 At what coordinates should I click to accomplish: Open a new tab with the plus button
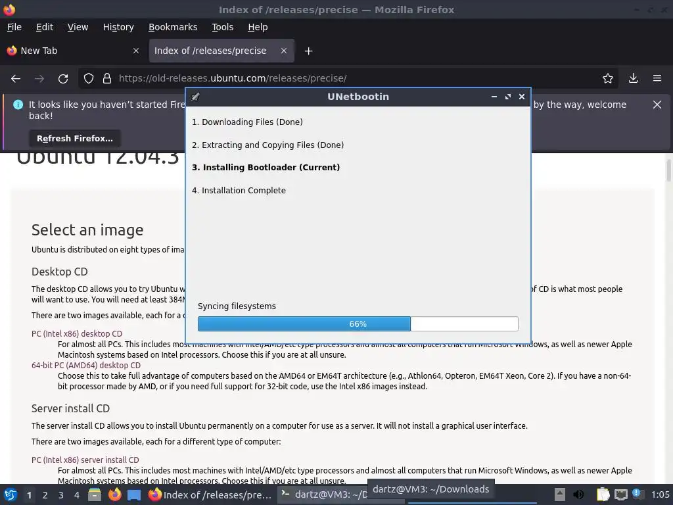[308, 51]
